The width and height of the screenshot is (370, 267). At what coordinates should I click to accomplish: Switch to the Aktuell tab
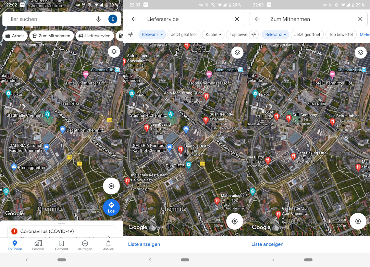[108, 245]
